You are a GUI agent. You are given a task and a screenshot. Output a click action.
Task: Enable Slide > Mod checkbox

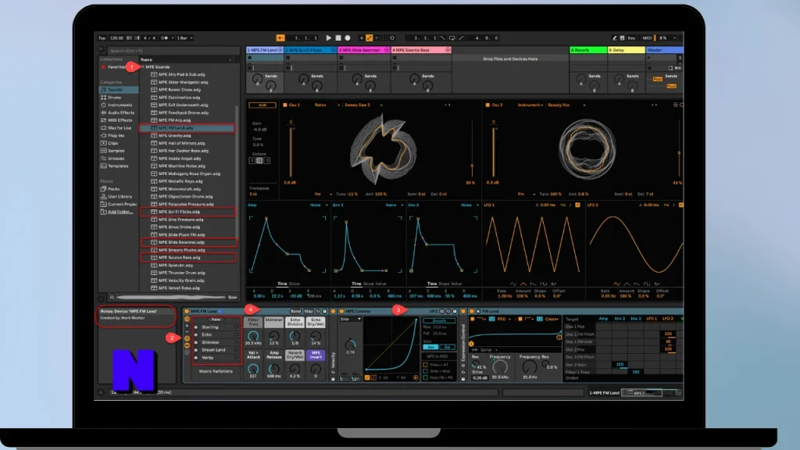tap(426, 371)
